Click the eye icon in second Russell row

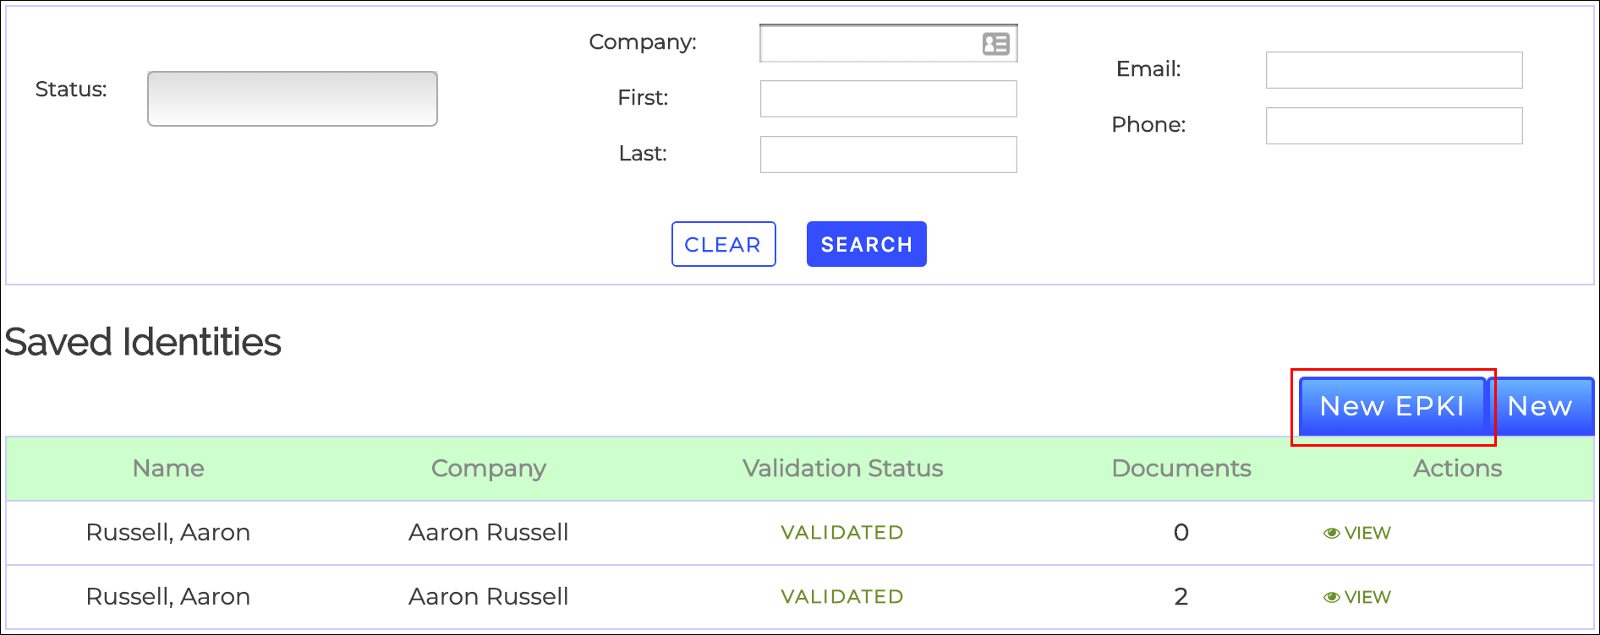tap(1331, 597)
